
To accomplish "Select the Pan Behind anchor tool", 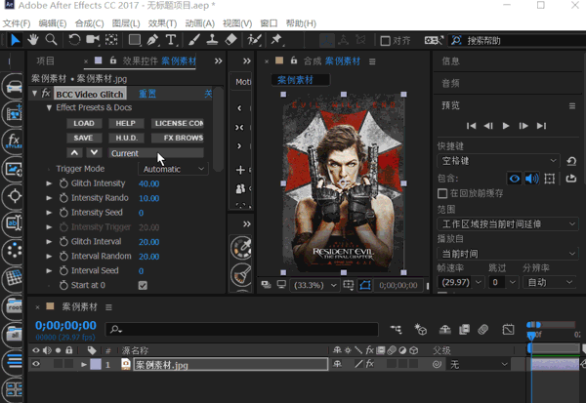I will (x=111, y=40).
